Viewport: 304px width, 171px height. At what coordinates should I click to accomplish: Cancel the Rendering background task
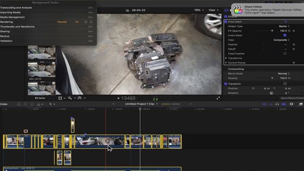(91, 22)
